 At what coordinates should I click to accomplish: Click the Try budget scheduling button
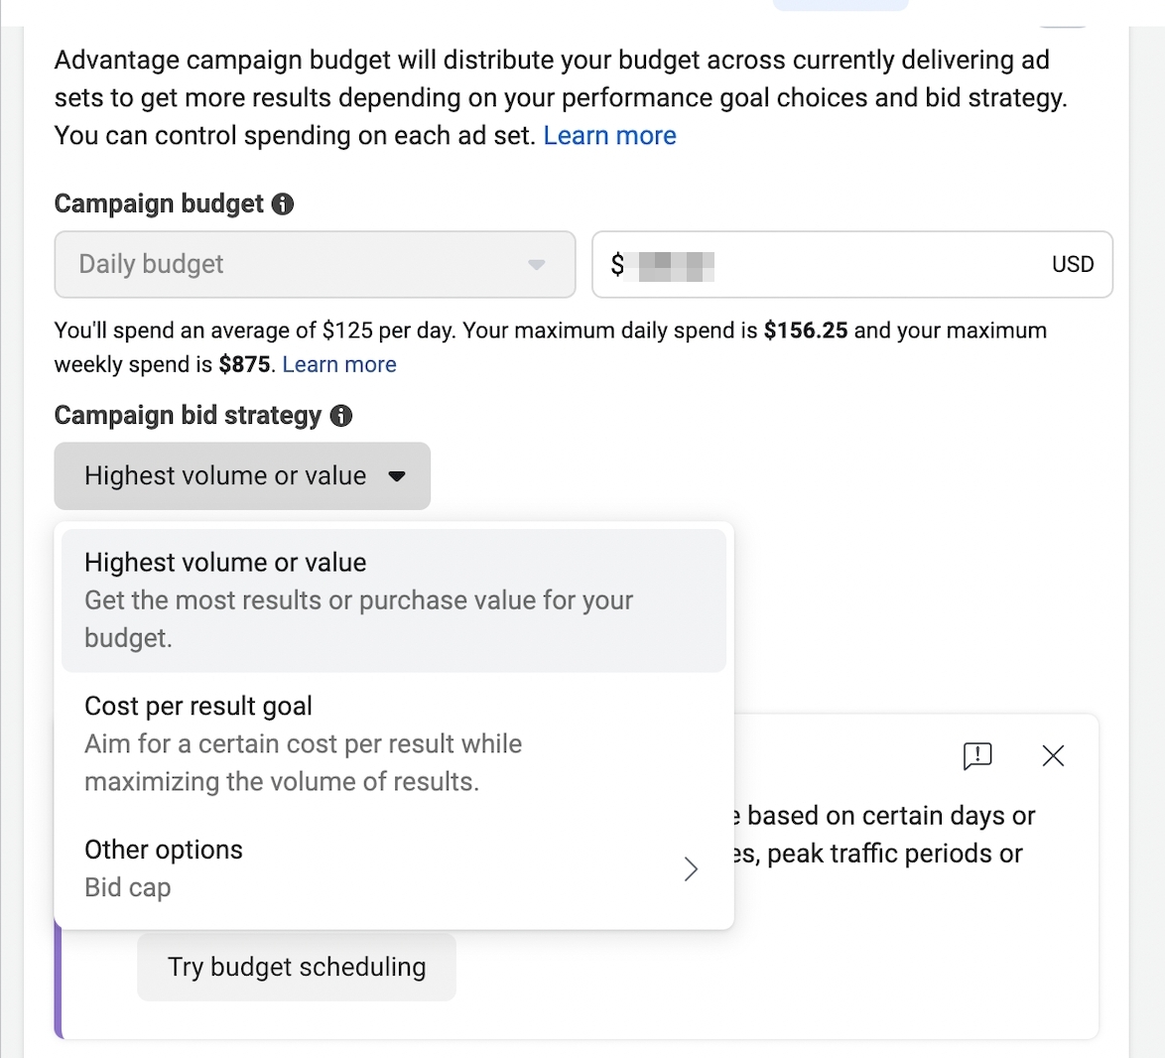pos(296,967)
